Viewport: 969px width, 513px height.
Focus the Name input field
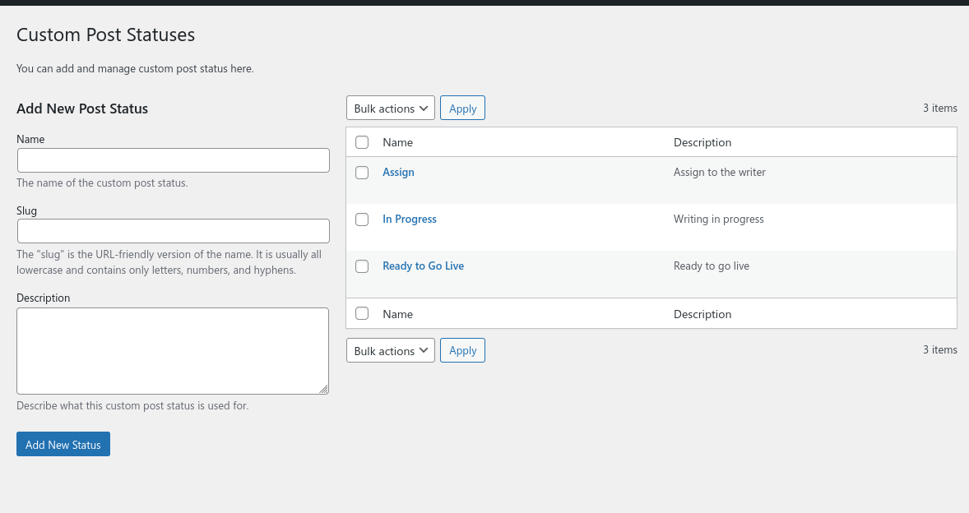click(x=173, y=160)
